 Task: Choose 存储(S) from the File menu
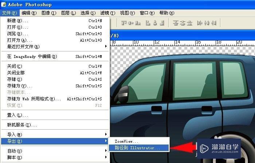(x=55, y=79)
